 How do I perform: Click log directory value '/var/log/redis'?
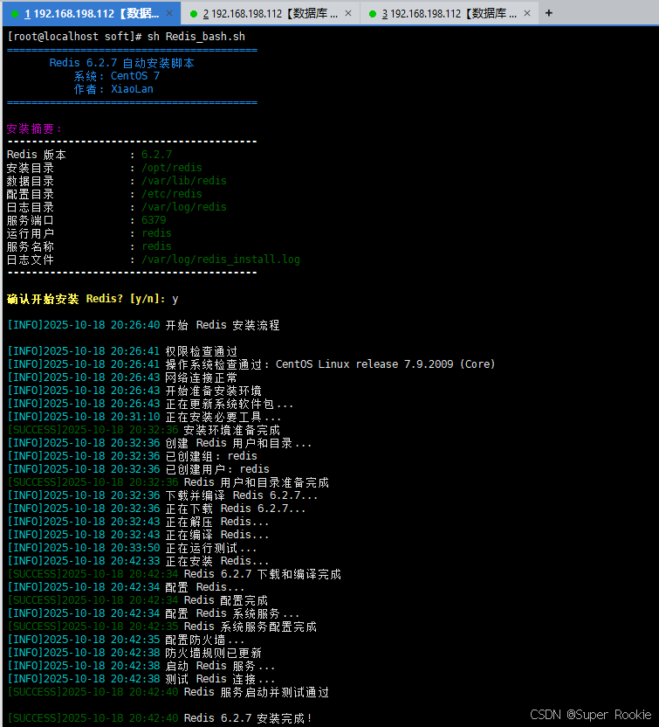(184, 207)
